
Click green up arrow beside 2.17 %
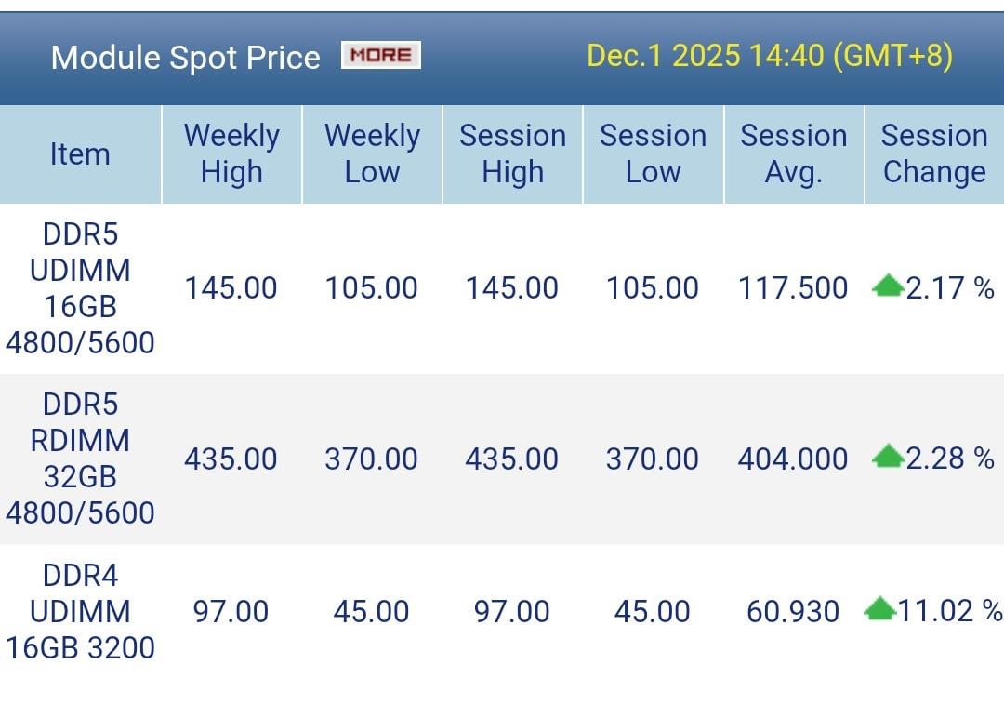tap(888, 287)
